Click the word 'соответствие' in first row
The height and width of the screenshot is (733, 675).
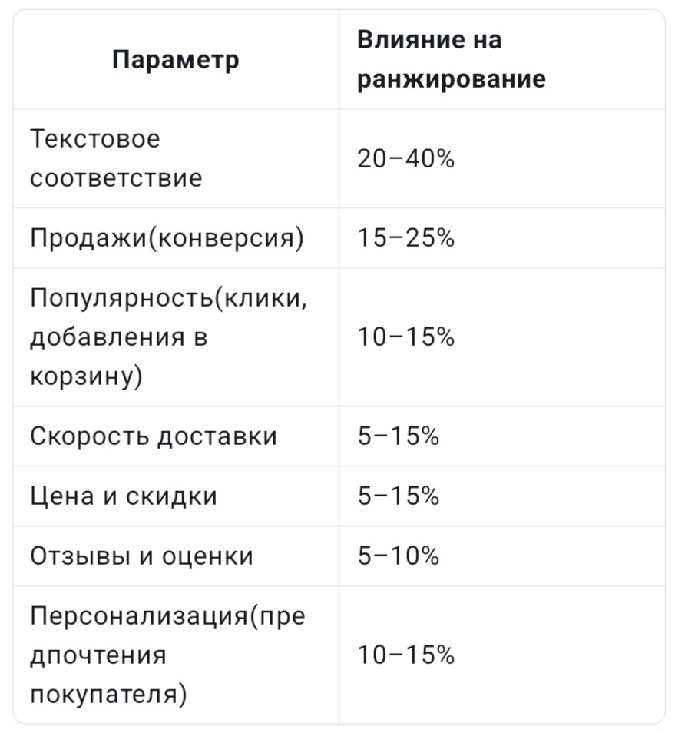click(116, 178)
